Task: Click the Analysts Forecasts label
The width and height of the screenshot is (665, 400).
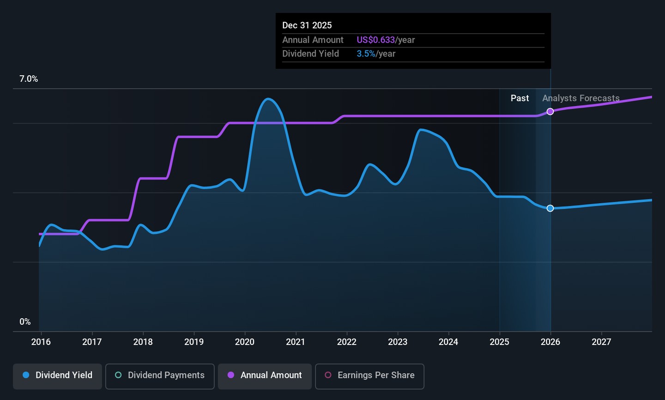Action: [580, 98]
